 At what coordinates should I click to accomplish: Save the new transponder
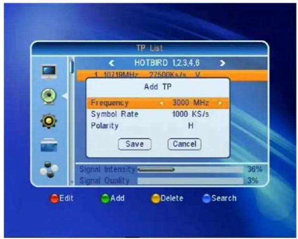[135, 144]
